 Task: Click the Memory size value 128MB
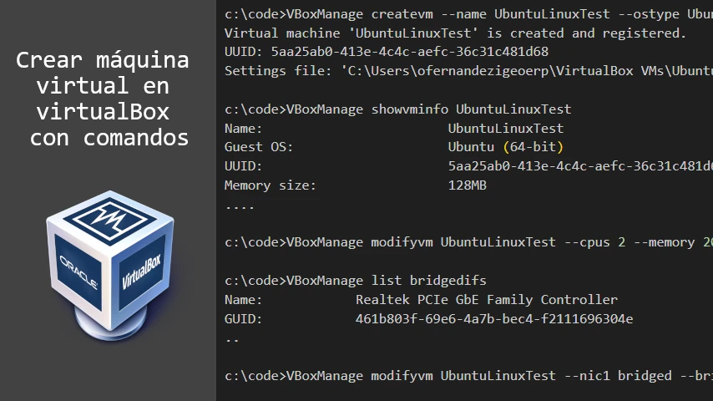[467, 185]
